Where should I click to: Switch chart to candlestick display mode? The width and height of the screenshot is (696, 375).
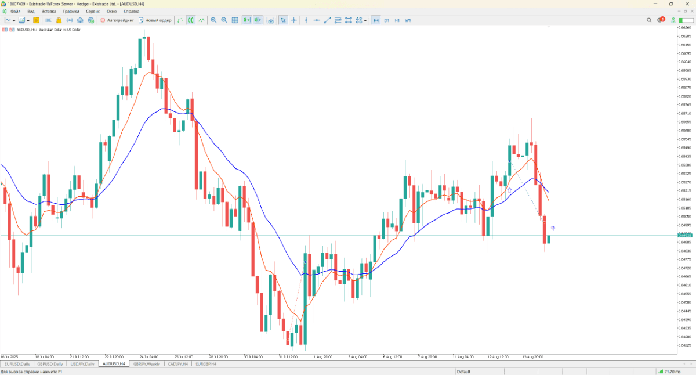click(x=190, y=20)
